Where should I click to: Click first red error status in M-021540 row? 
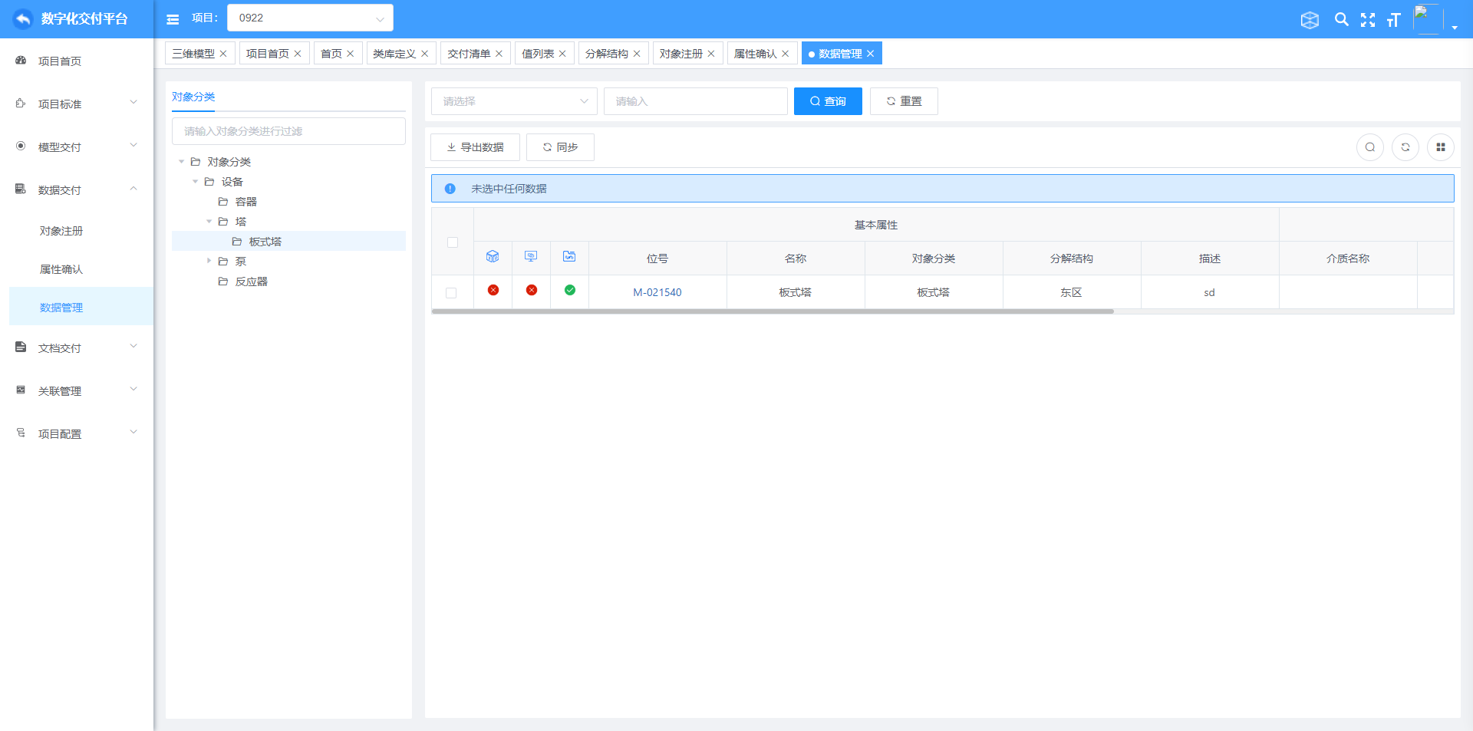tap(493, 290)
